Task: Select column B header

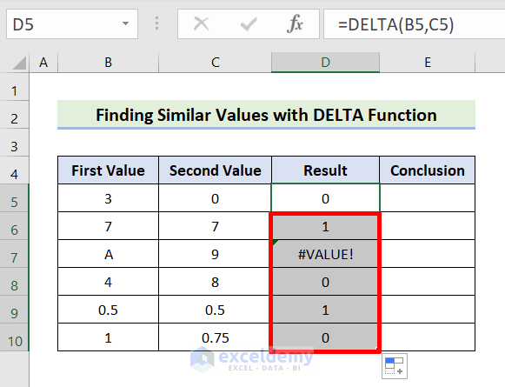Action: (x=108, y=63)
